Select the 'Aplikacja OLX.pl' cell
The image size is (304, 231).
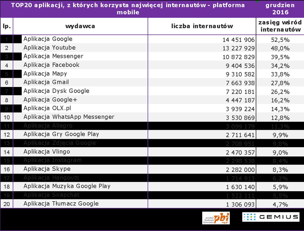point(47,108)
